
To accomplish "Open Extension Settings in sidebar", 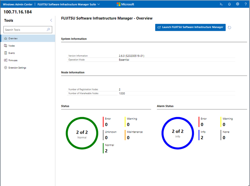I will pyautogui.click(x=17, y=68).
